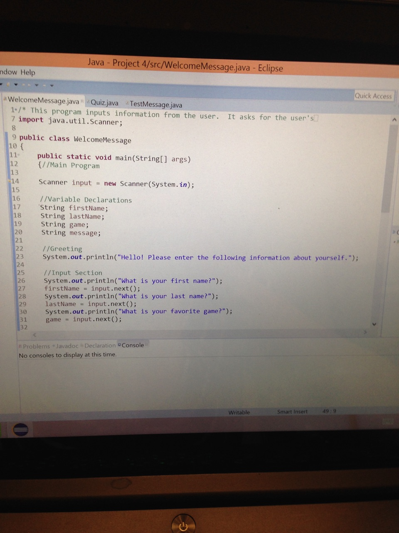Click line number 21 in the ruler
This screenshot has height=533, width=399.
19,240
